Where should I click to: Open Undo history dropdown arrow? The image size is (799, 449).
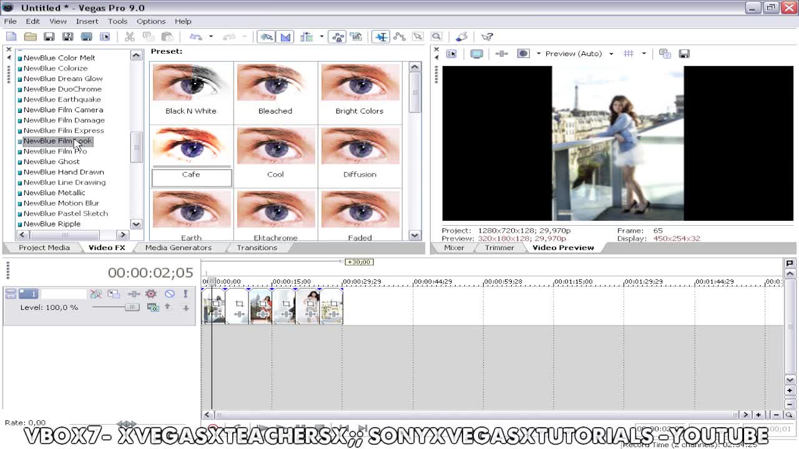pos(211,37)
